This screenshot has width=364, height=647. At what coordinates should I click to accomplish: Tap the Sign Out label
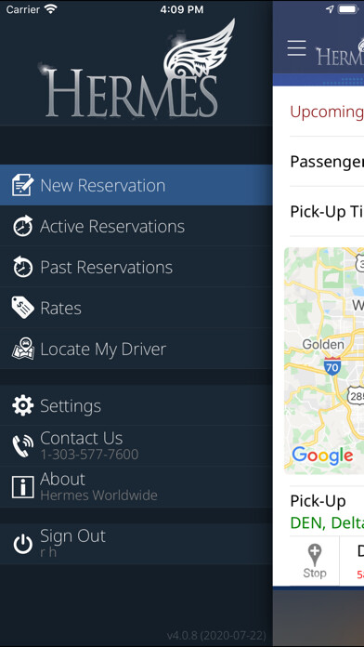tap(72, 536)
